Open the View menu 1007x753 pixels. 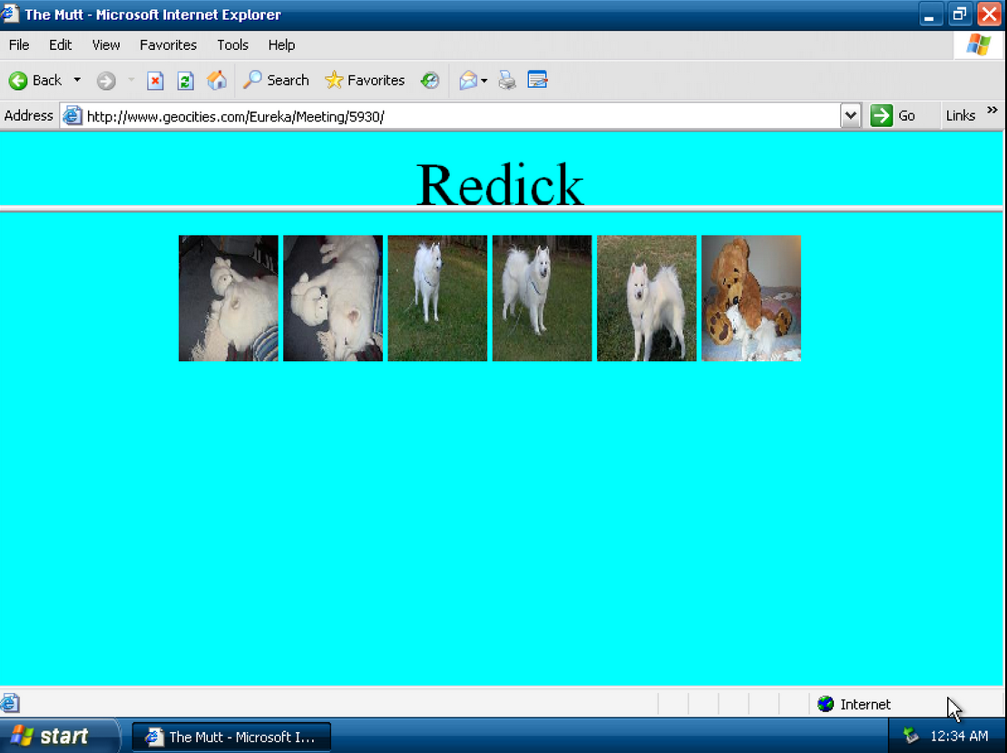tap(106, 44)
